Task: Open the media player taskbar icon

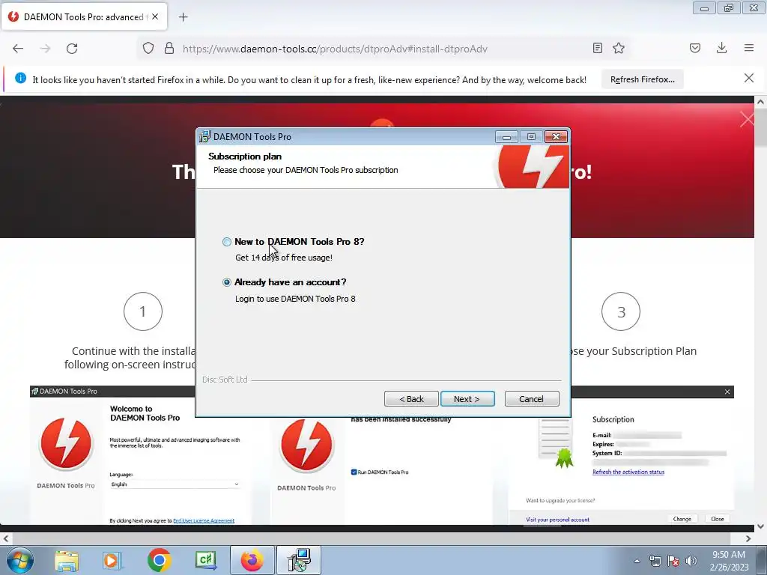Action: pos(112,561)
